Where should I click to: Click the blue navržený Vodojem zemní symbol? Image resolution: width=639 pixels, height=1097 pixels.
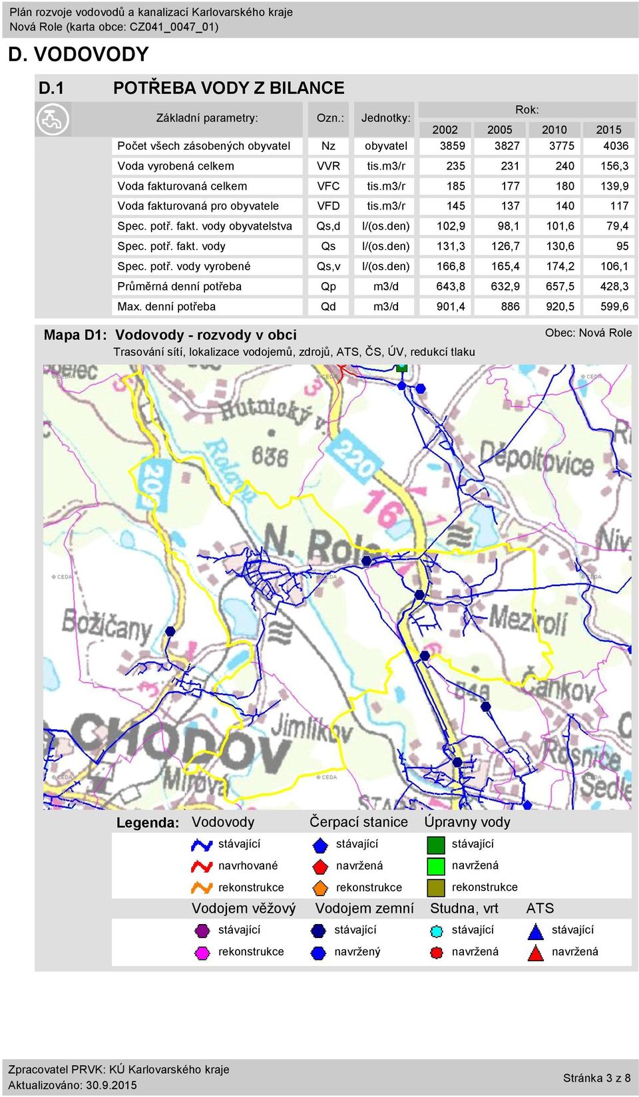(x=319, y=953)
